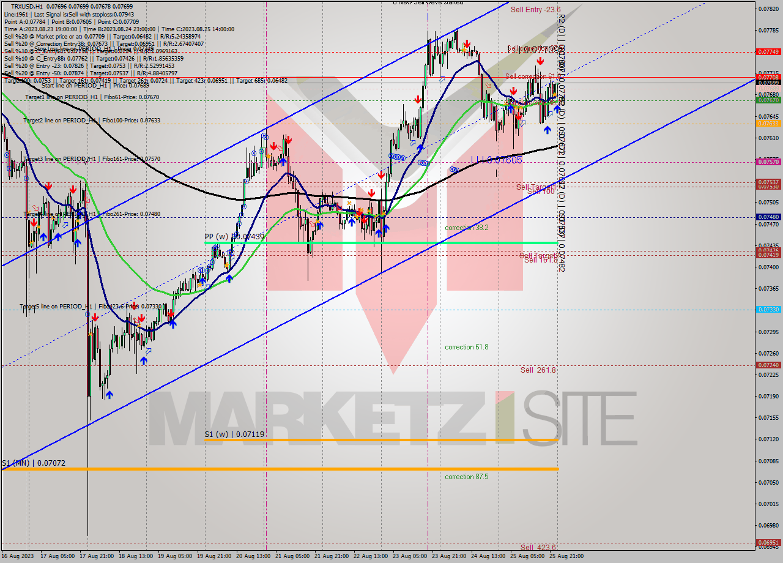The image size is (783, 563).
Task: Click the 0.07820 axis price
Action: (768, 9)
